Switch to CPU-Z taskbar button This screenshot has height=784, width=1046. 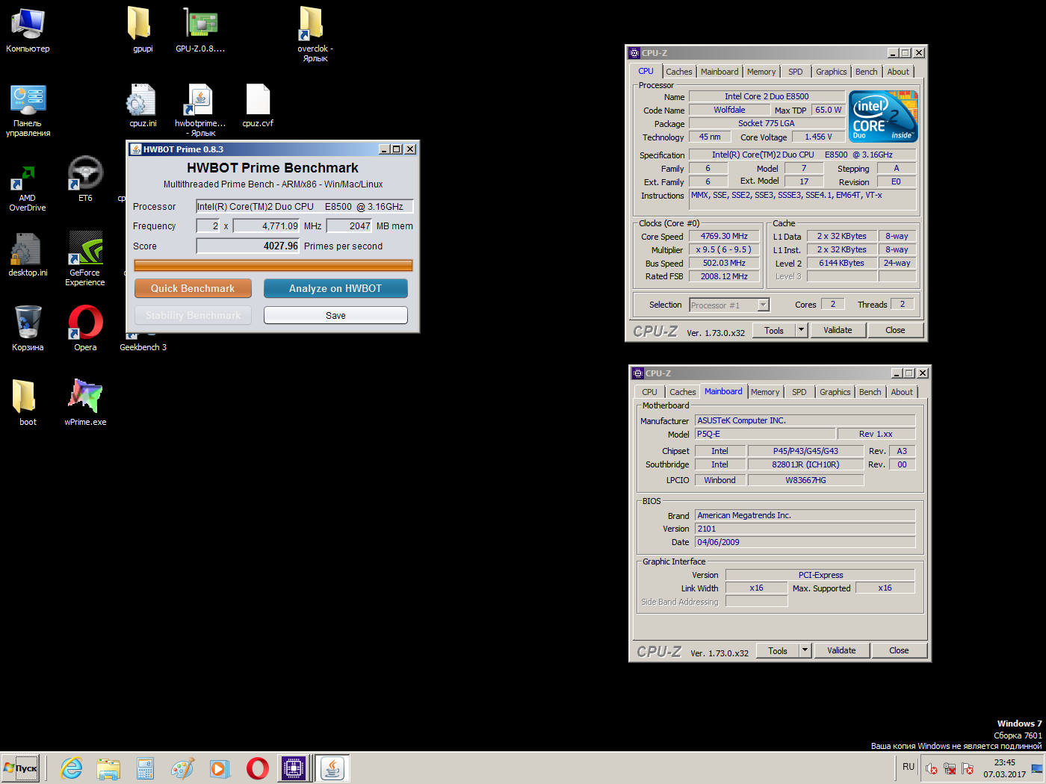coord(294,768)
